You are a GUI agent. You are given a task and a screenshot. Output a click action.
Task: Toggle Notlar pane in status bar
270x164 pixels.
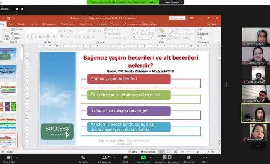133,151
